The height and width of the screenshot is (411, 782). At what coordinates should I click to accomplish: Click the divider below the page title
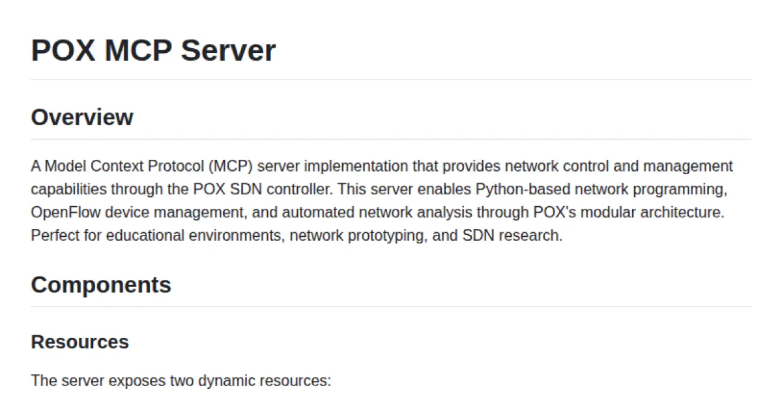pyautogui.click(x=391, y=78)
